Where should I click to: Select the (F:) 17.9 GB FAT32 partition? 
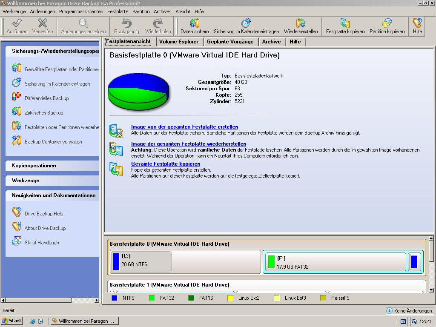(x=336, y=262)
